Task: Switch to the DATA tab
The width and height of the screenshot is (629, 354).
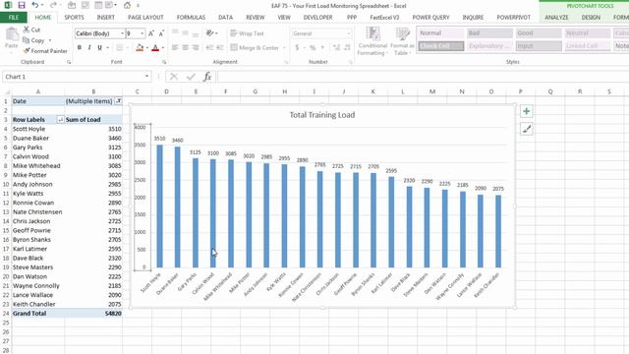Action: pos(225,18)
